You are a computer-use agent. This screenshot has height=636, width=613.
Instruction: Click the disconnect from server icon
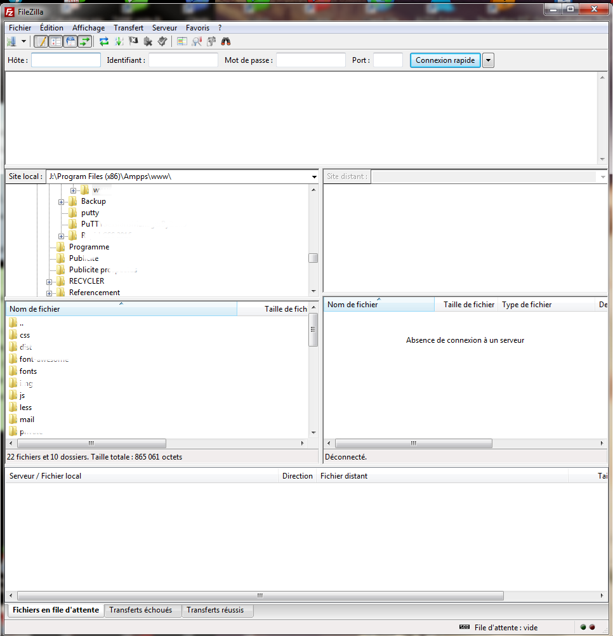[148, 41]
